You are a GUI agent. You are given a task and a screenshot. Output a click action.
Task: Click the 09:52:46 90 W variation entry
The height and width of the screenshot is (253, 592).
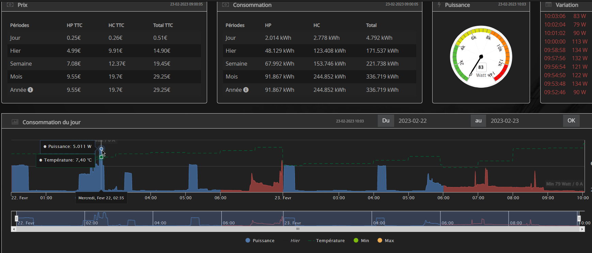pyautogui.click(x=565, y=92)
